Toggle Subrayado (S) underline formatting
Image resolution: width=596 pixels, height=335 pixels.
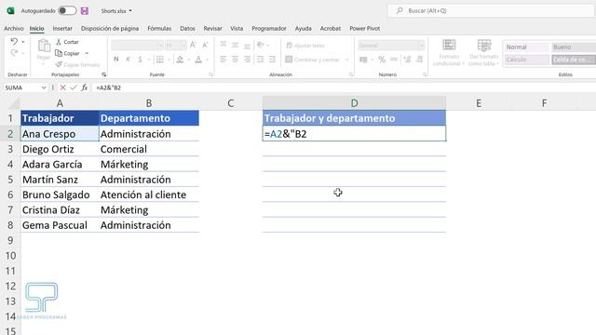click(140, 60)
